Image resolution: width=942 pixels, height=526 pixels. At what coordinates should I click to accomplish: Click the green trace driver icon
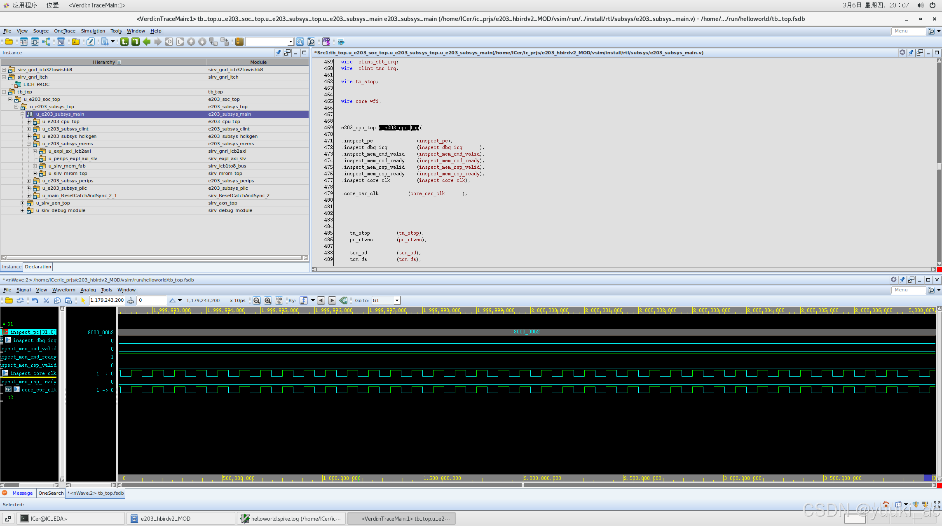[x=124, y=42]
